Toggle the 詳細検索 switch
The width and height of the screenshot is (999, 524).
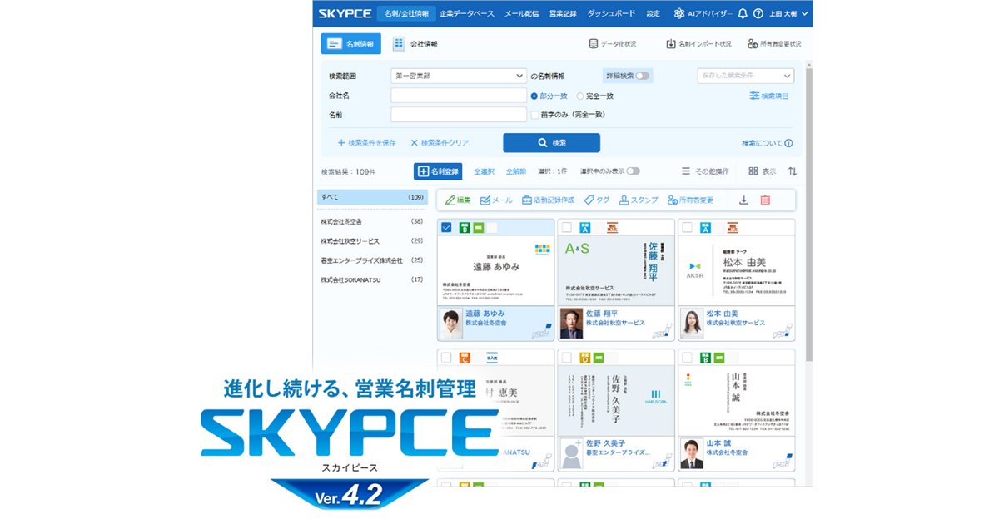point(642,76)
